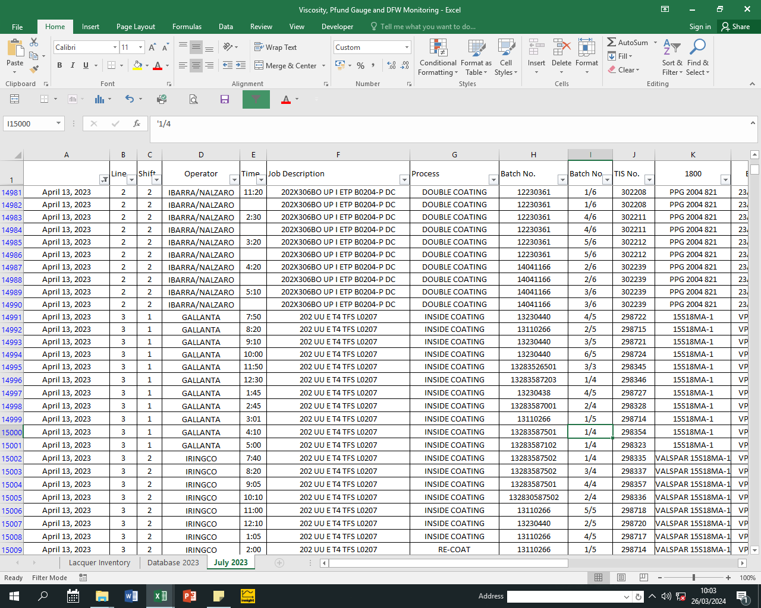761x608 pixels.
Task: Toggle Underline formatting
Action: click(x=86, y=65)
